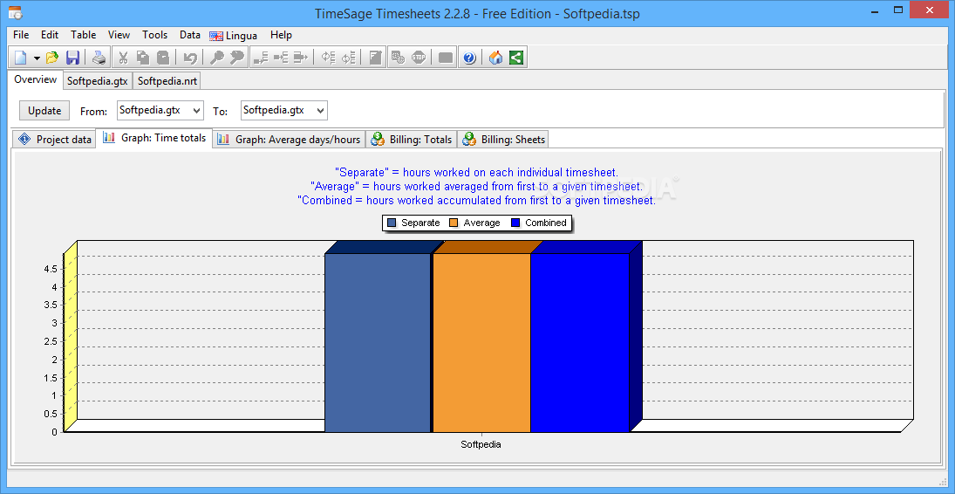955x494 pixels.
Task: Expand the New file dropdown arrow
Action: point(37,58)
